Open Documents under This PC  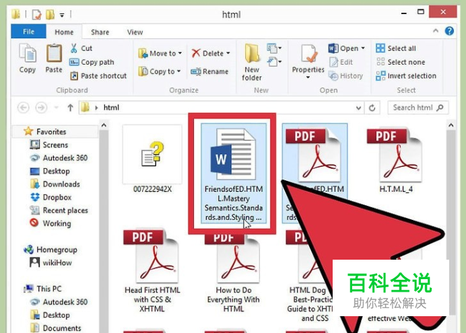[x=62, y=328]
